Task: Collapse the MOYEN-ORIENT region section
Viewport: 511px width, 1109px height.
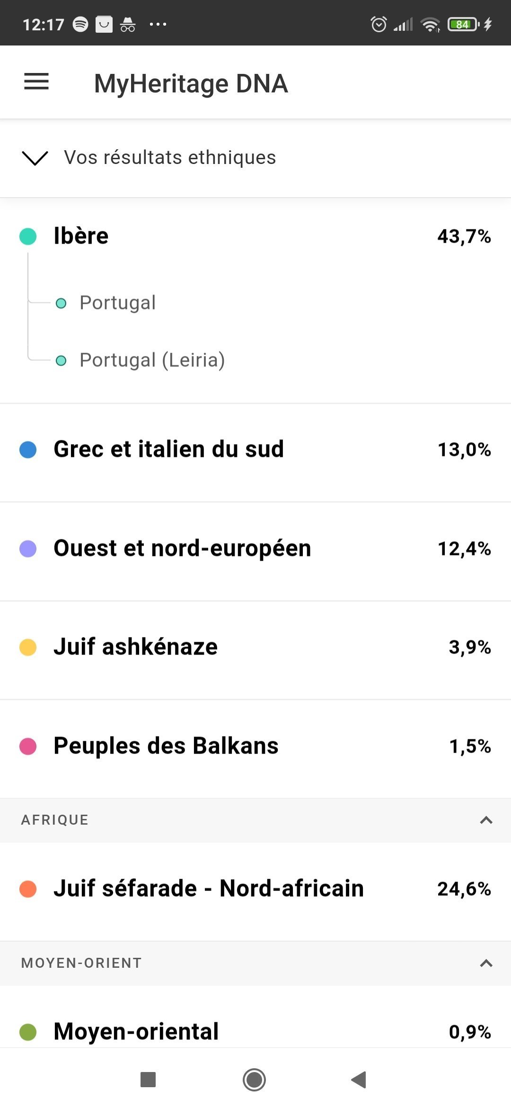Action: pyautogui.click(x=486, y=963)
